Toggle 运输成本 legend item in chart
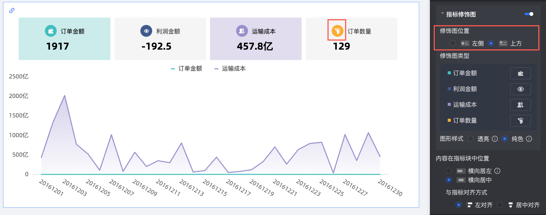Screen dimensions: 546x215 click(x=230, y=69)
